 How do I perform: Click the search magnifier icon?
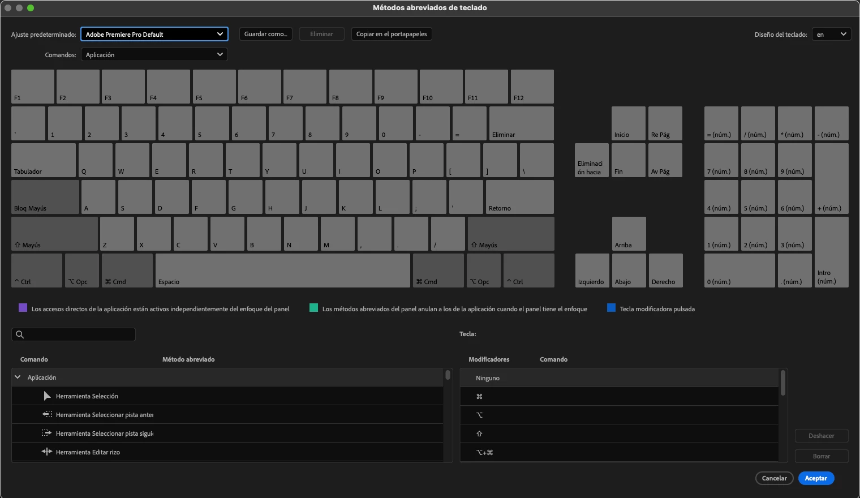point(20,334)
